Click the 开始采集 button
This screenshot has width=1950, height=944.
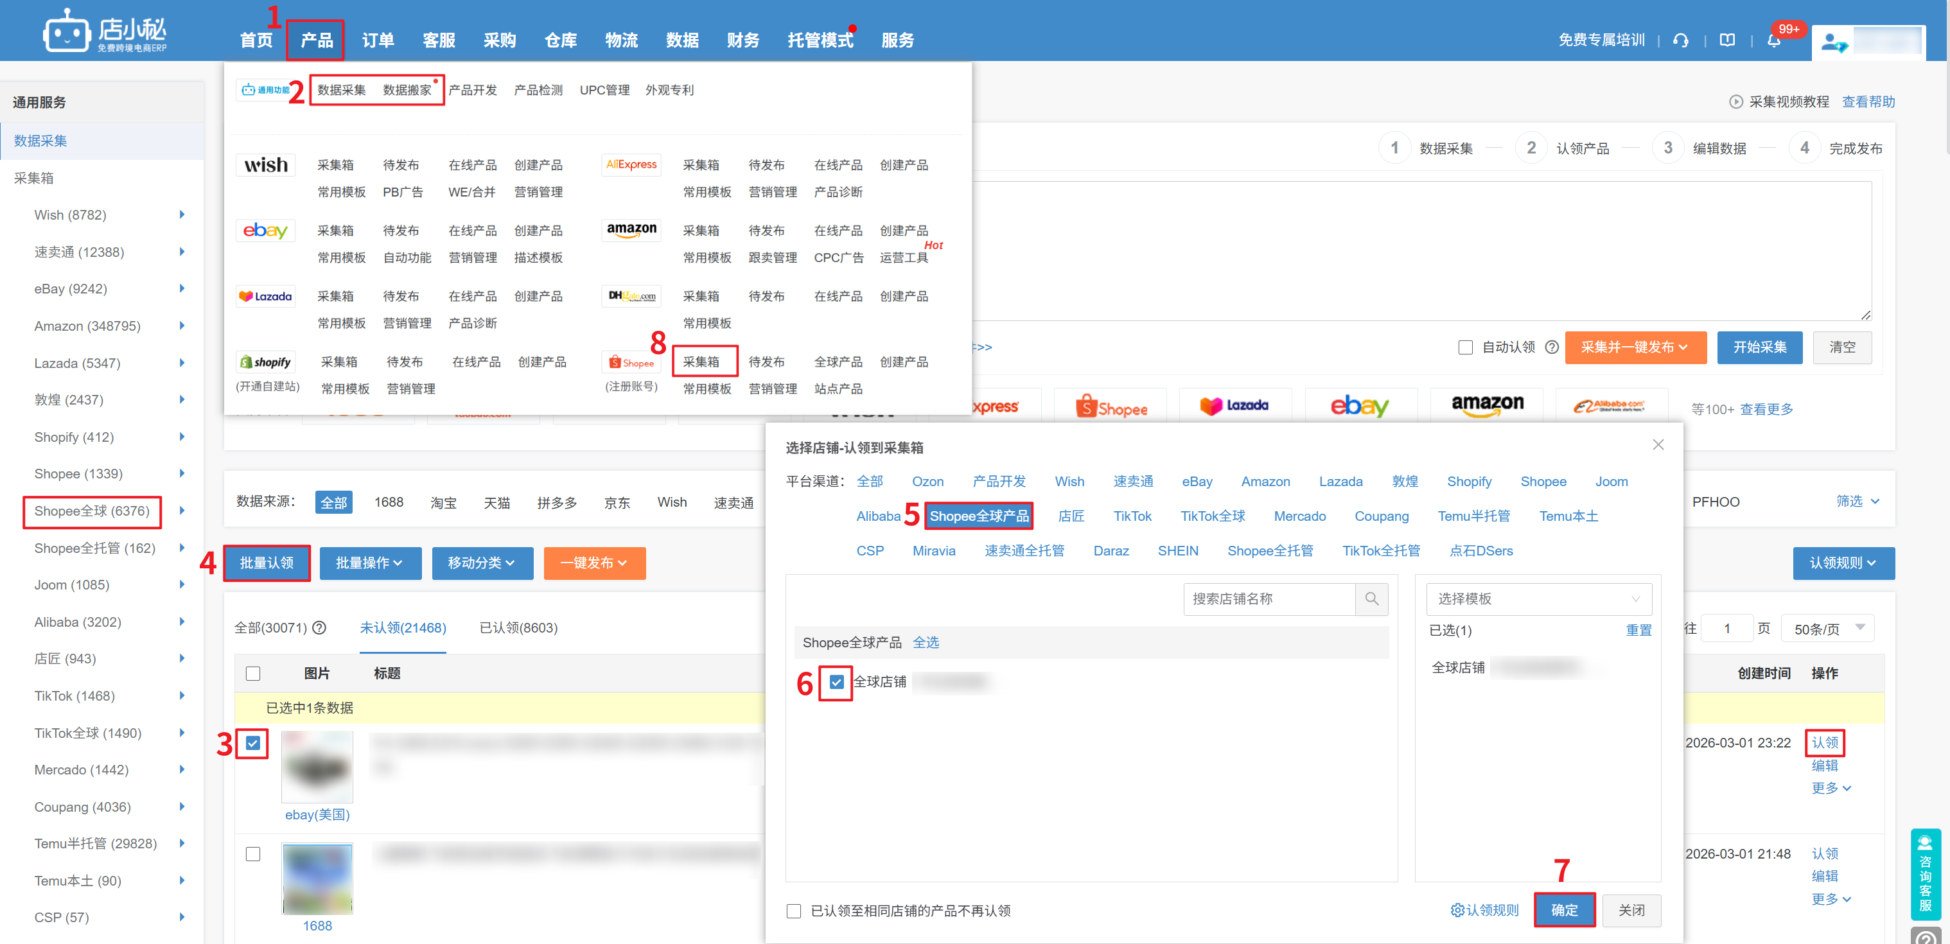1759,347
